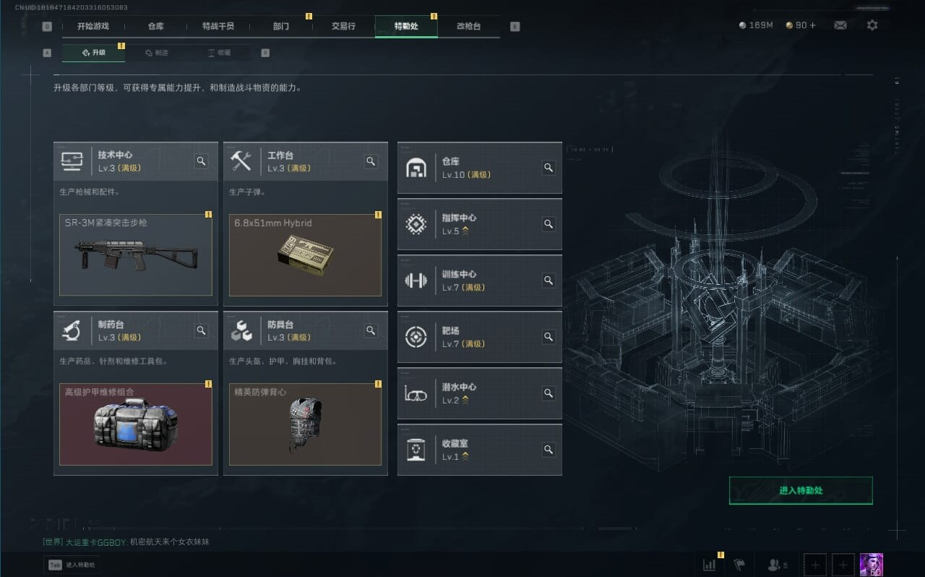The width and height of the screenshot is (925, 577).
Task: Click the 进入特勤处 green button
Action: point(801,490)
